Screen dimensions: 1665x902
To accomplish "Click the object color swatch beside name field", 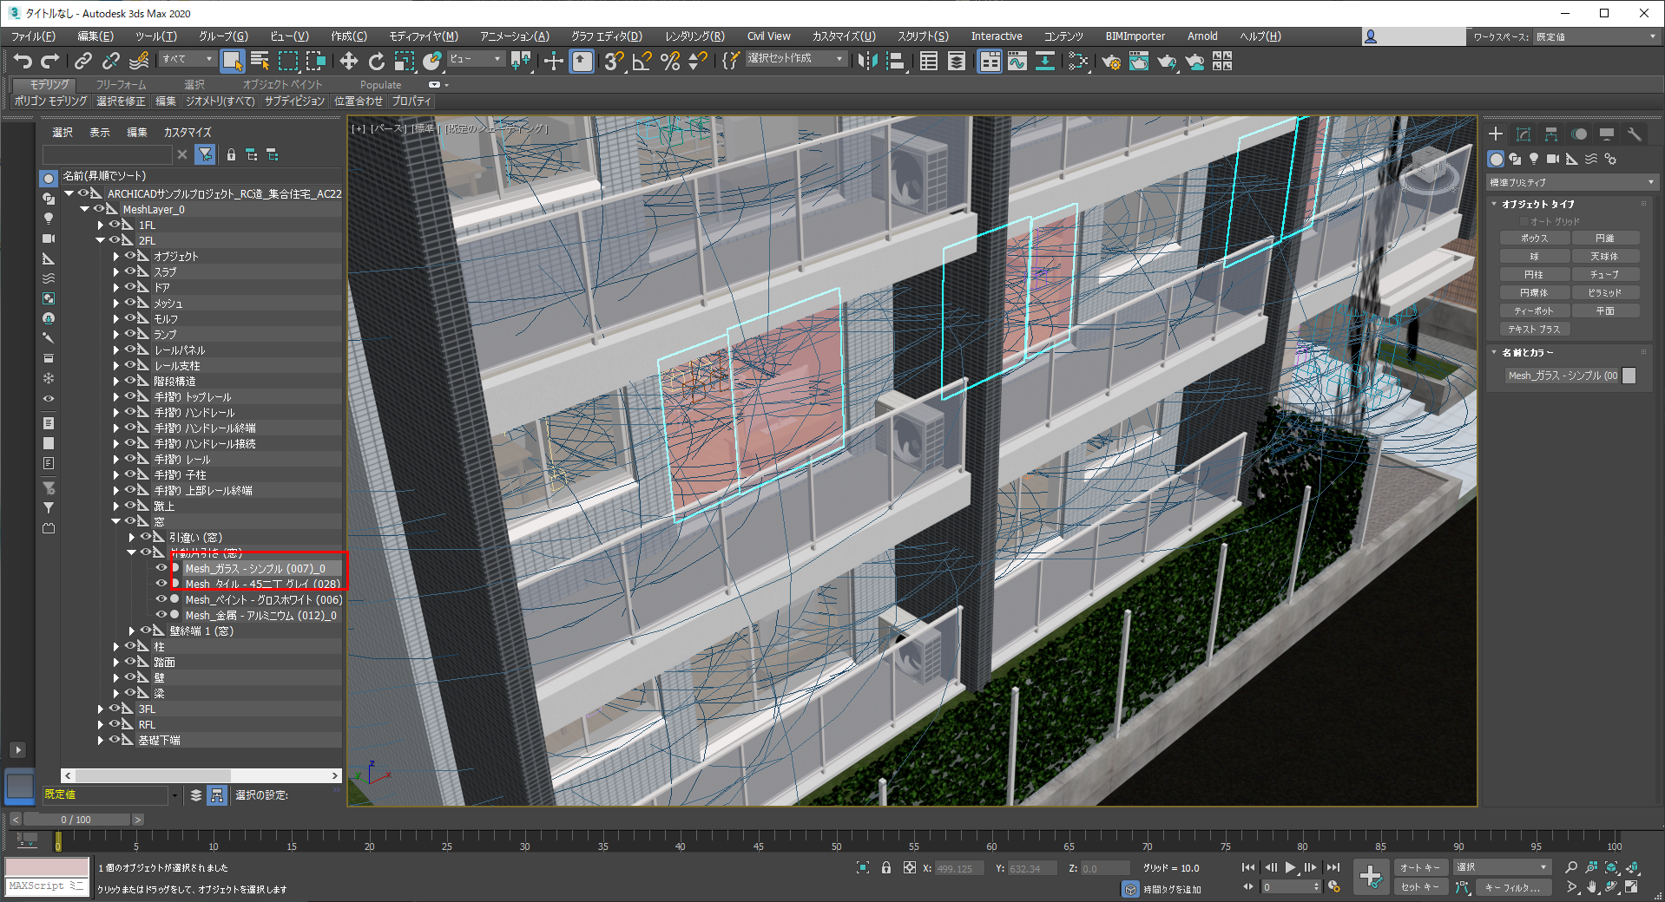I will coord(1629,376).
